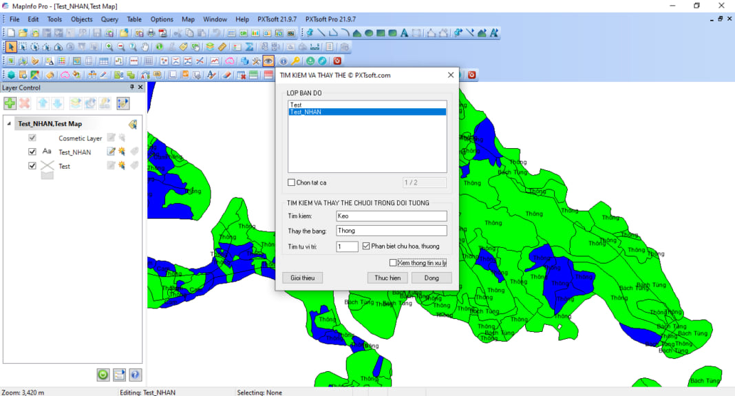The image size is (735, 396).
Task: Click the pink eraser tool icon
Action: [226, 75]
